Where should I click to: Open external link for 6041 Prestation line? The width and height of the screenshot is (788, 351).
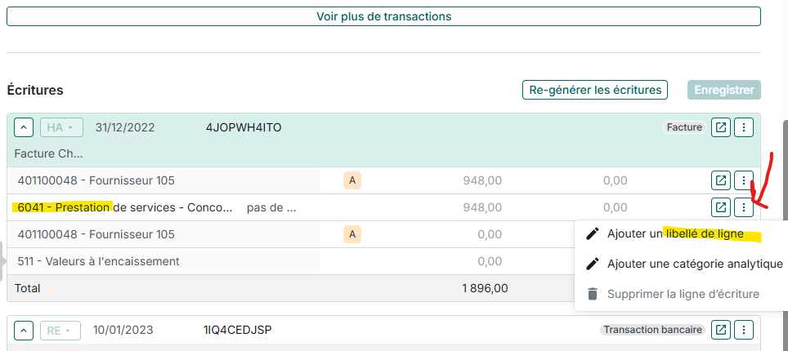click(x=721, y=207)
